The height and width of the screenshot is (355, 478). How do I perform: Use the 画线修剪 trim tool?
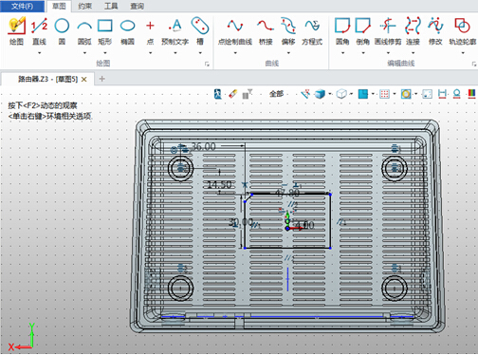pyautogui.click(x=388, y=31)
